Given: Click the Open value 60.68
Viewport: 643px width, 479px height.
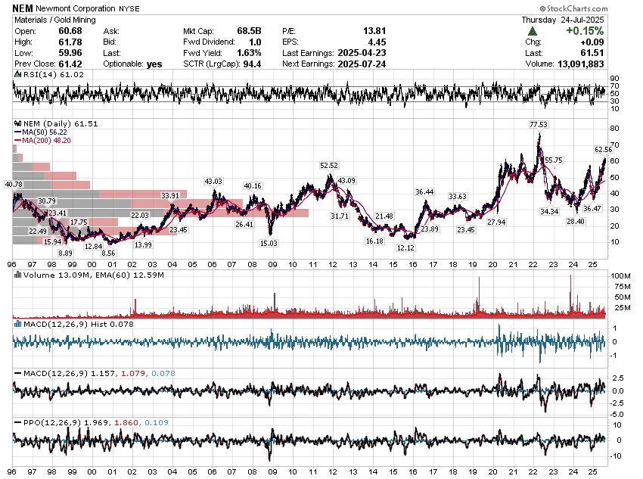Looking at the screenshot, I should pyautogui.click(x=70, y=31).
